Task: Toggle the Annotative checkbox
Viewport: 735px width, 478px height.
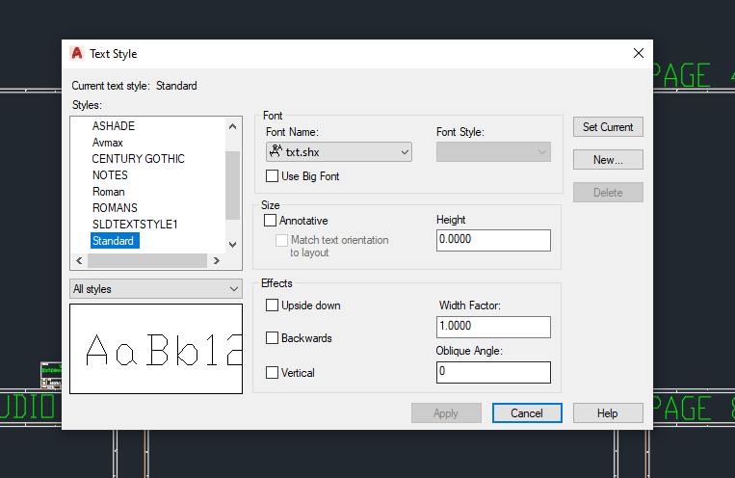Action: coord(270,220)
